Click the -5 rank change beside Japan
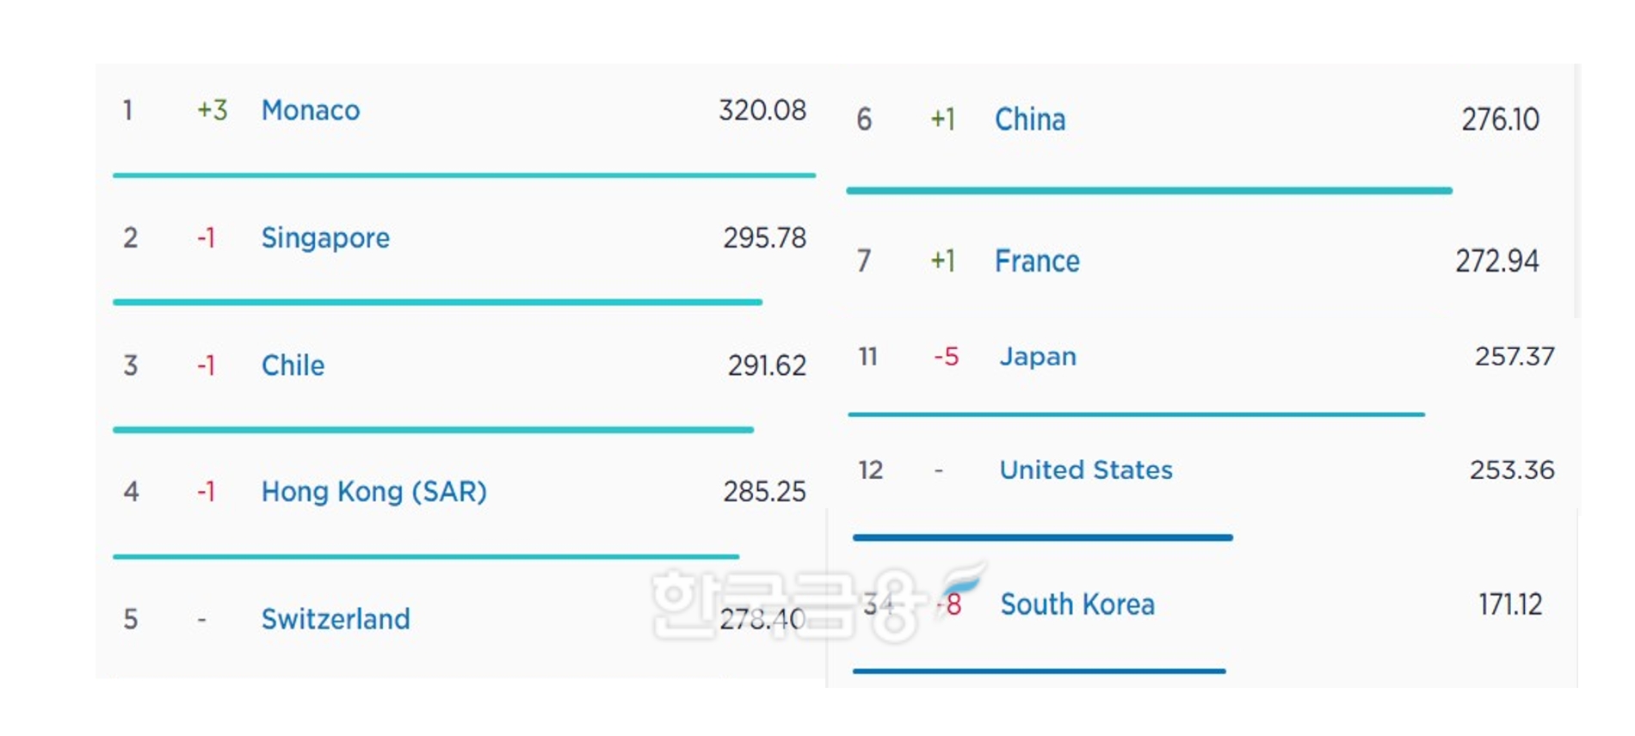 tap(947, 357)
